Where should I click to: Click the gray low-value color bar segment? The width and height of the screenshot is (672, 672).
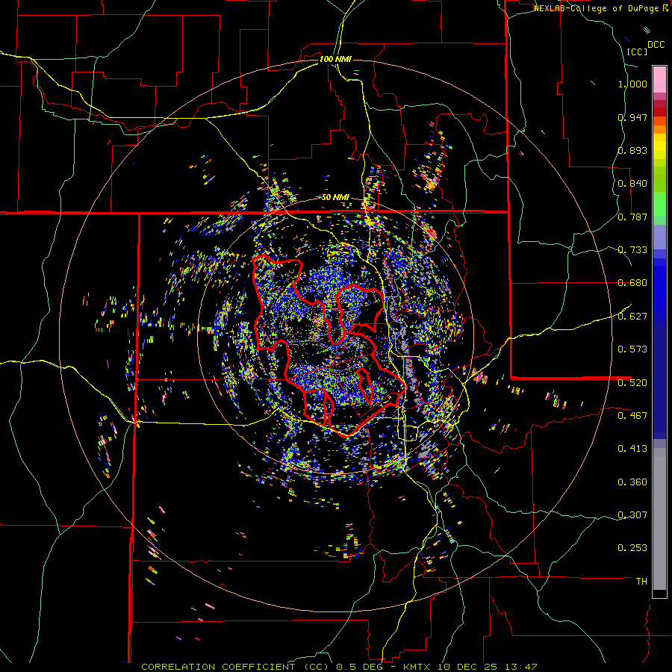pyautogui.click(x=659, y=519)
